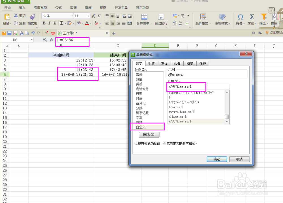283x203 pixels.
Task: Click the fill color bucket icon
Action: [x=79, y=23]
